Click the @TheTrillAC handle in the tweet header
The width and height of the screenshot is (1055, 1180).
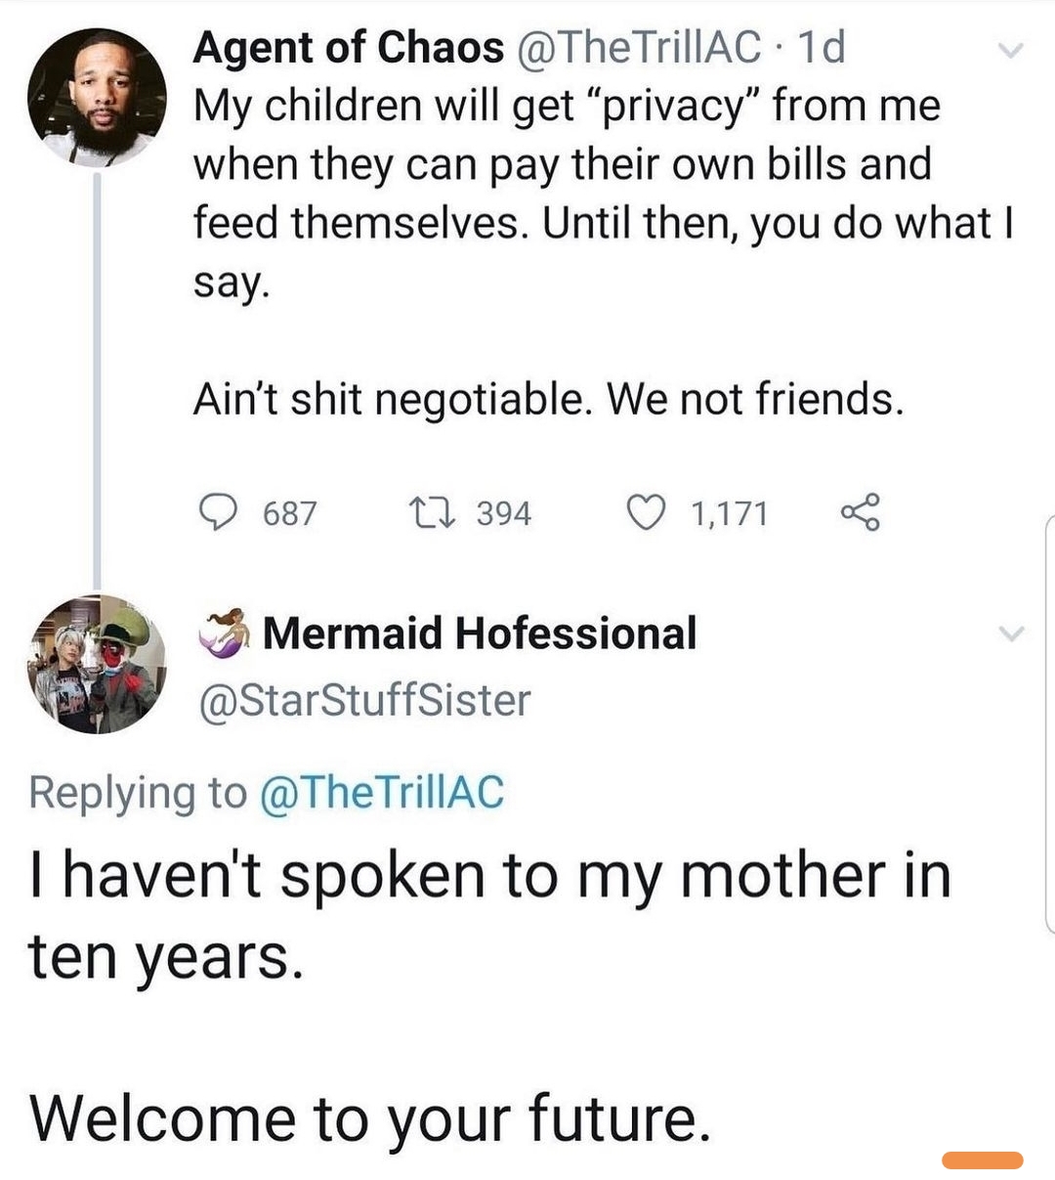pos(638,47)
